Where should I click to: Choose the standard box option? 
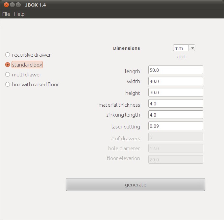(x=8, y=65)
